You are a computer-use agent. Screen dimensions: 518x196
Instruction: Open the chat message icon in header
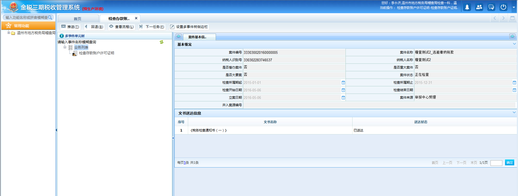click(x=491, y=7)
